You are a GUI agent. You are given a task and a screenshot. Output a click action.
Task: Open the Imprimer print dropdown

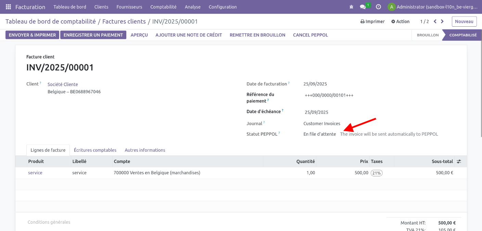tap(372, 22)
